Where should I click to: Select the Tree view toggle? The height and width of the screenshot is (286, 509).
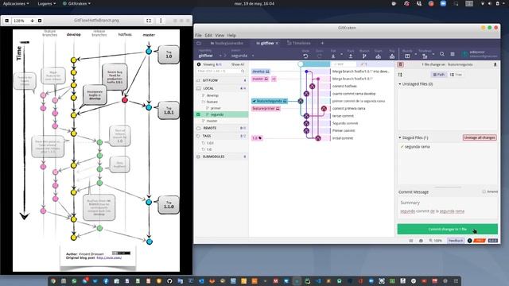tap(456, 75)
